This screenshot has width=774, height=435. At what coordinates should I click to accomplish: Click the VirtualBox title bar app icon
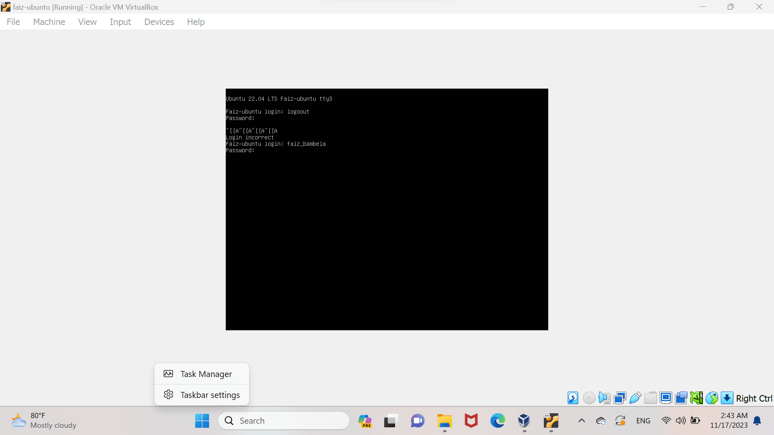click(x=6, y=7)
